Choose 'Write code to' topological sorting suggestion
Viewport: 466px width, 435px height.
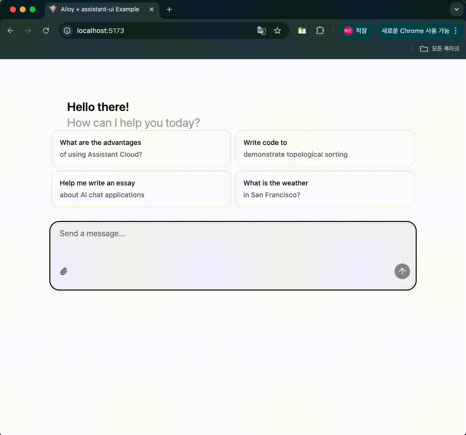(324, 148)
